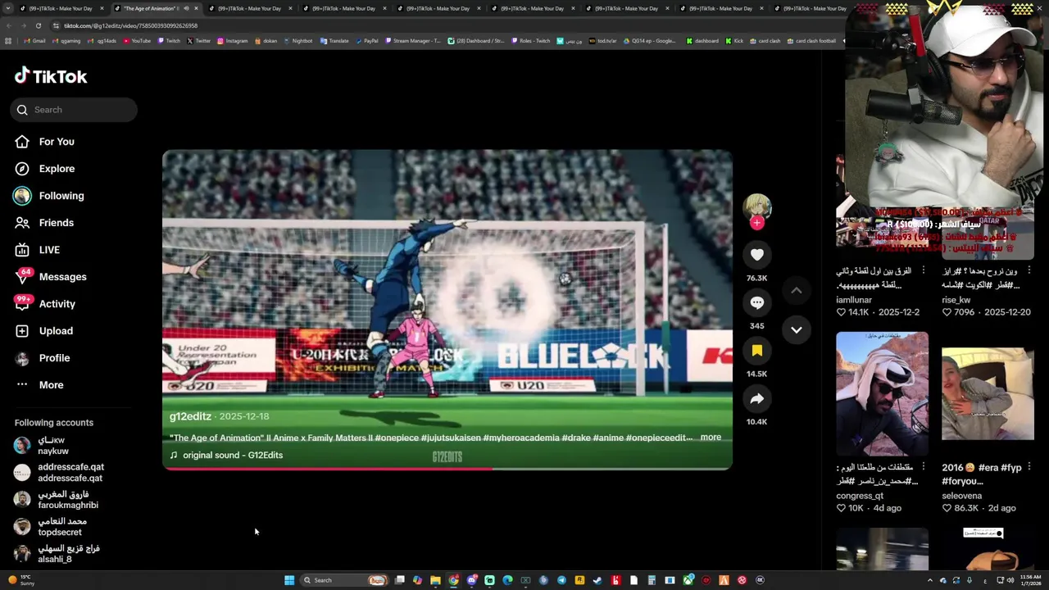Screen dimensions: 1049x590
Task: Open the Translate bookmark
Action: [x=334, y=41]
